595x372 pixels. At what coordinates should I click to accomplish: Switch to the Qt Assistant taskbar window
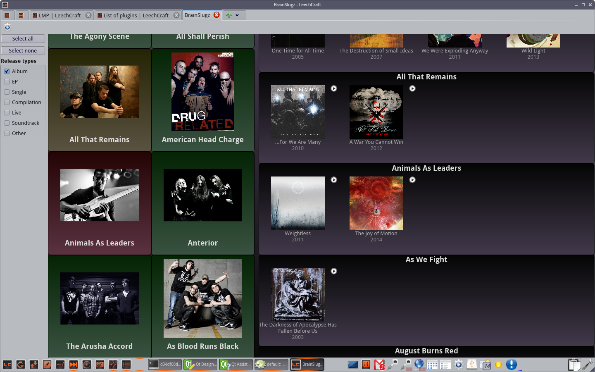coord(236,364)
